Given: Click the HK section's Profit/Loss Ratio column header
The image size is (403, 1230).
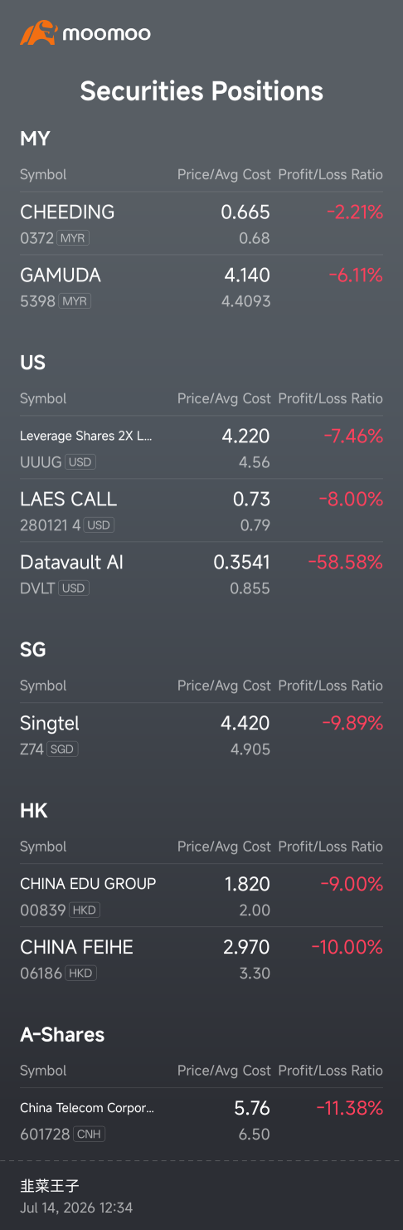Looking at the screenshot, I should coord(331,847).
